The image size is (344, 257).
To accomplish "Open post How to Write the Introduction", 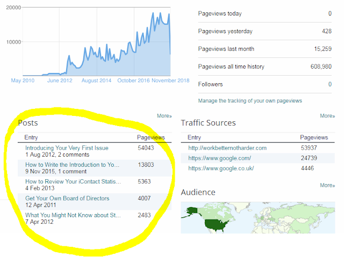I will coord(72,165).
